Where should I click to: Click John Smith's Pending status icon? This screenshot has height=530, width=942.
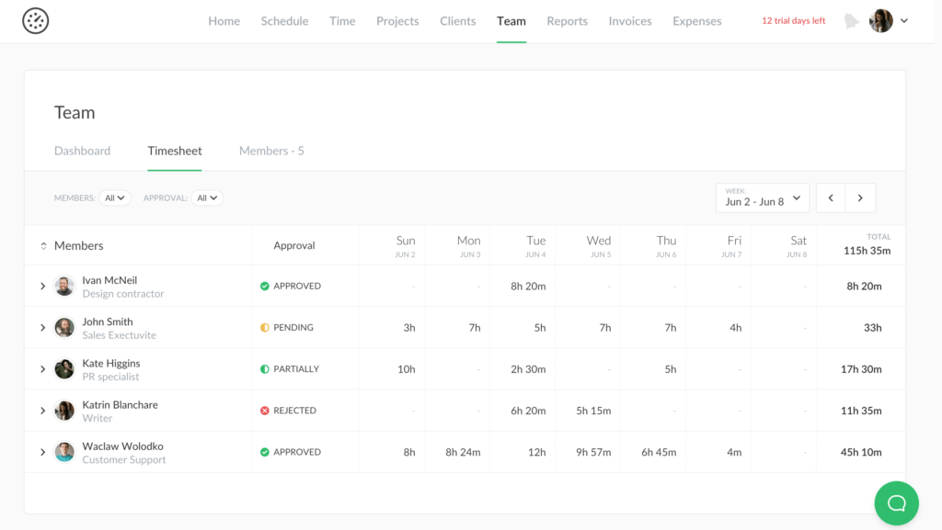click(264, 327)
